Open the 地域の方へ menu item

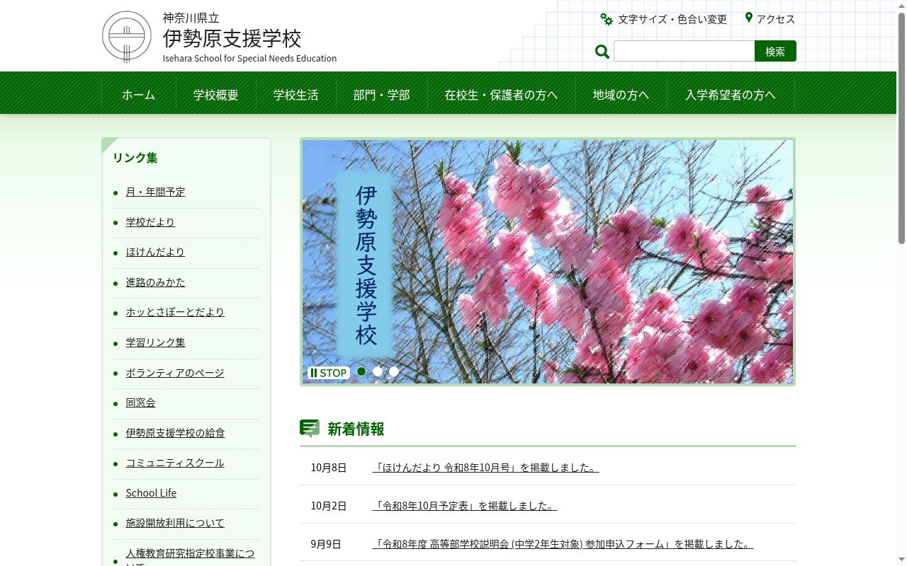tap(621, 95)
